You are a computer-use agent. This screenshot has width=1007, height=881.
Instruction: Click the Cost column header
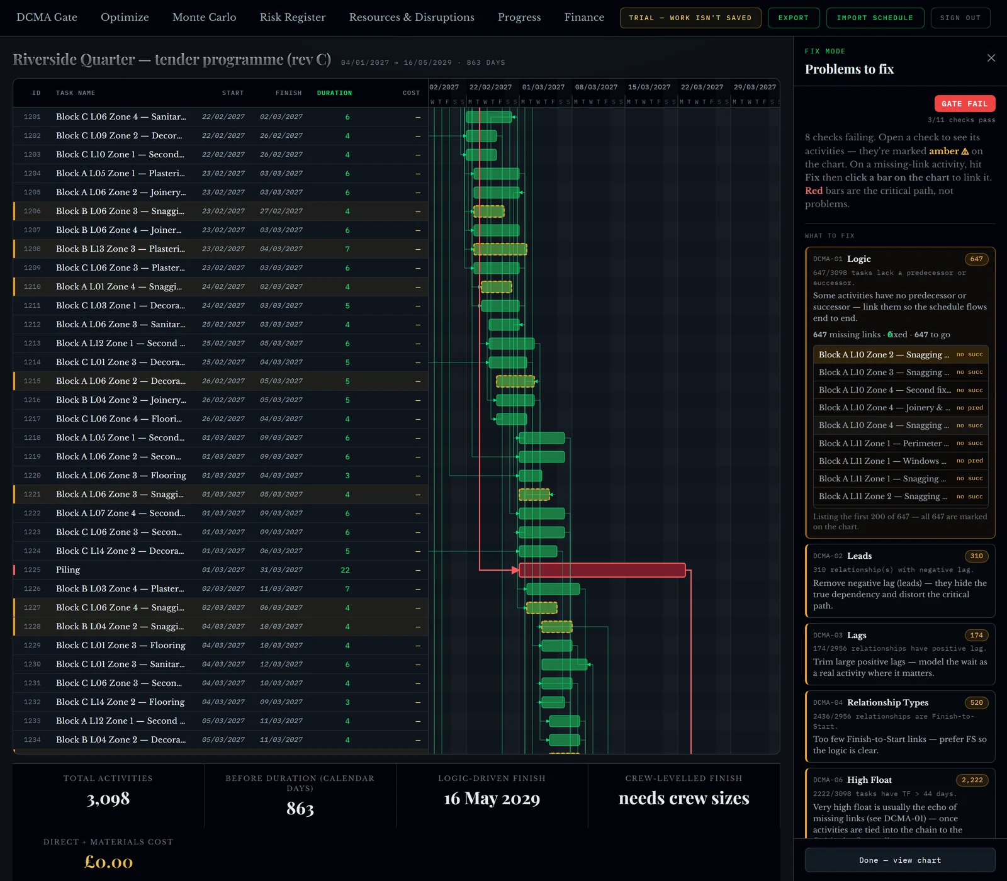point(411,93)
